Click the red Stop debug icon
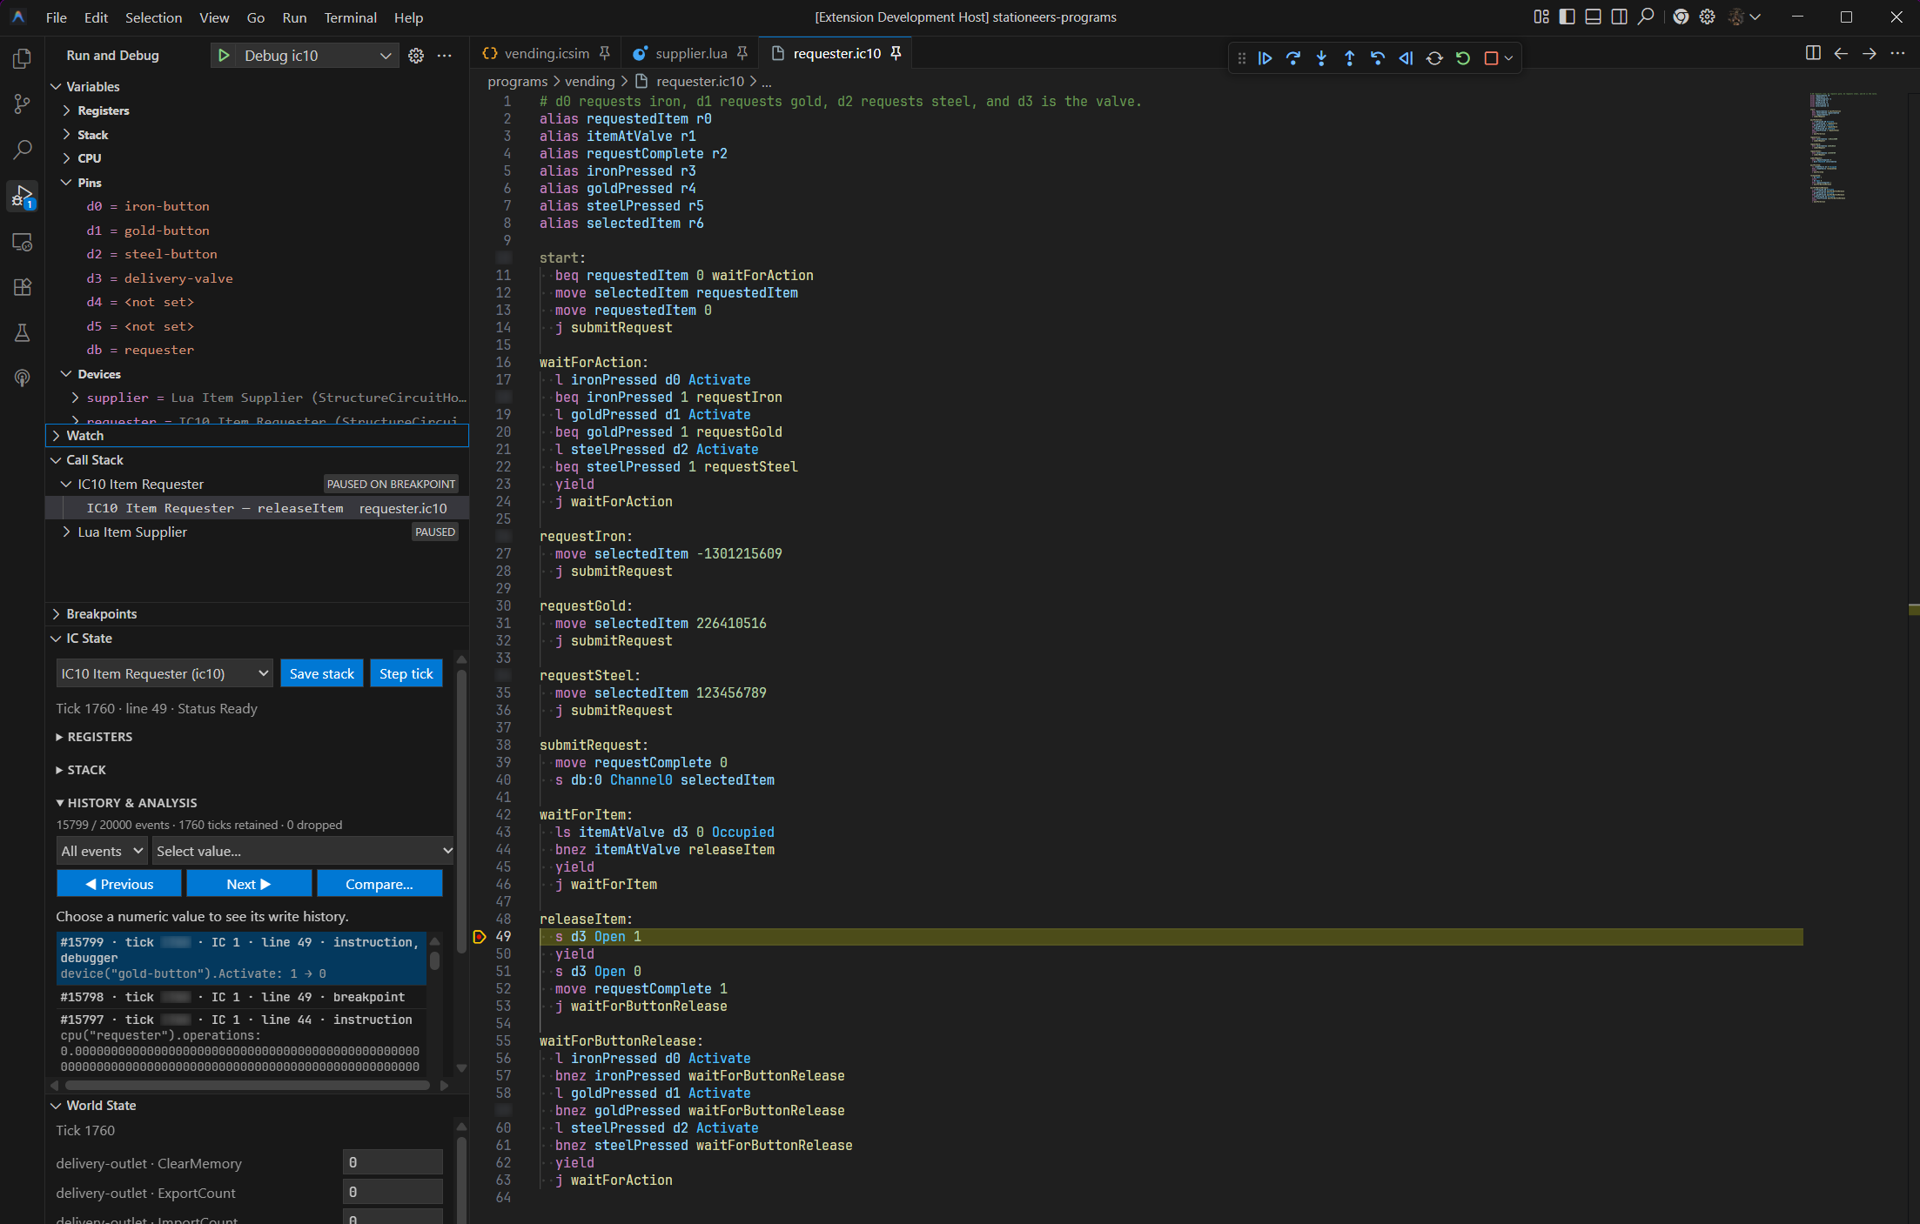Screen dimensions: 1920x1224 coord(1491,58)
